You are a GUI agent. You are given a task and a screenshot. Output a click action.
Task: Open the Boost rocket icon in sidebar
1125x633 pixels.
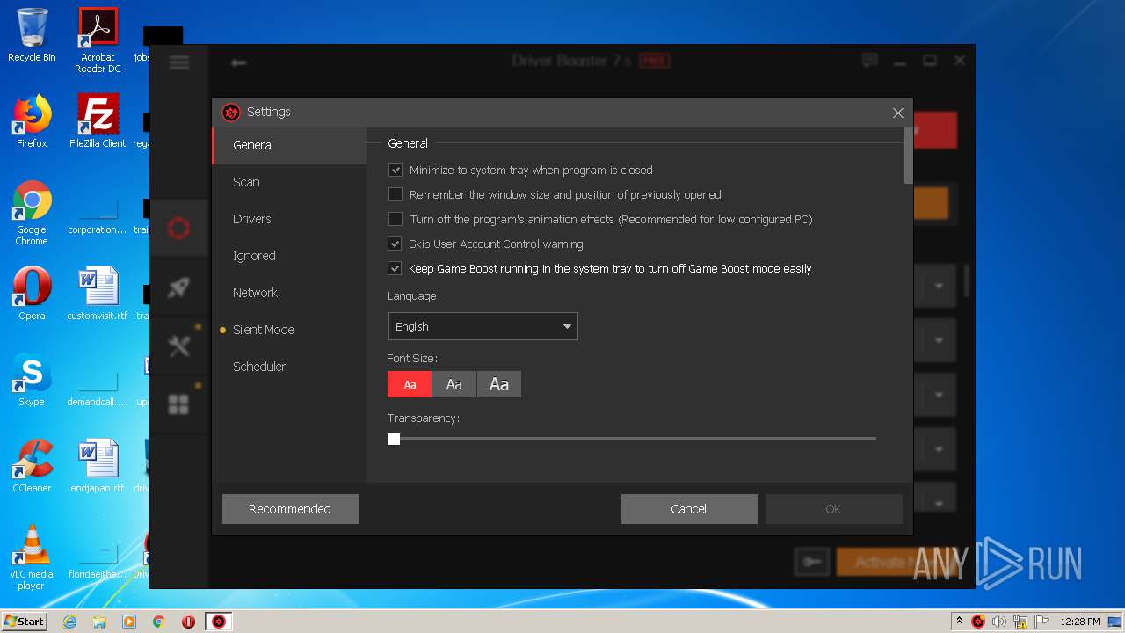tap(178, 287)
